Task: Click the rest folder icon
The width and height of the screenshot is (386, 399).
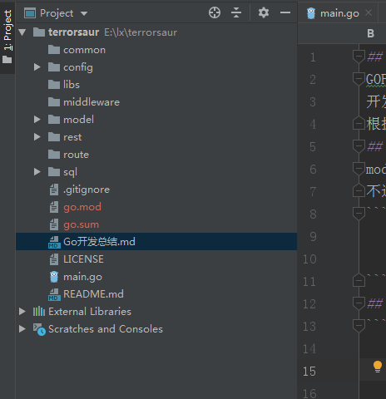Action: 54,137
